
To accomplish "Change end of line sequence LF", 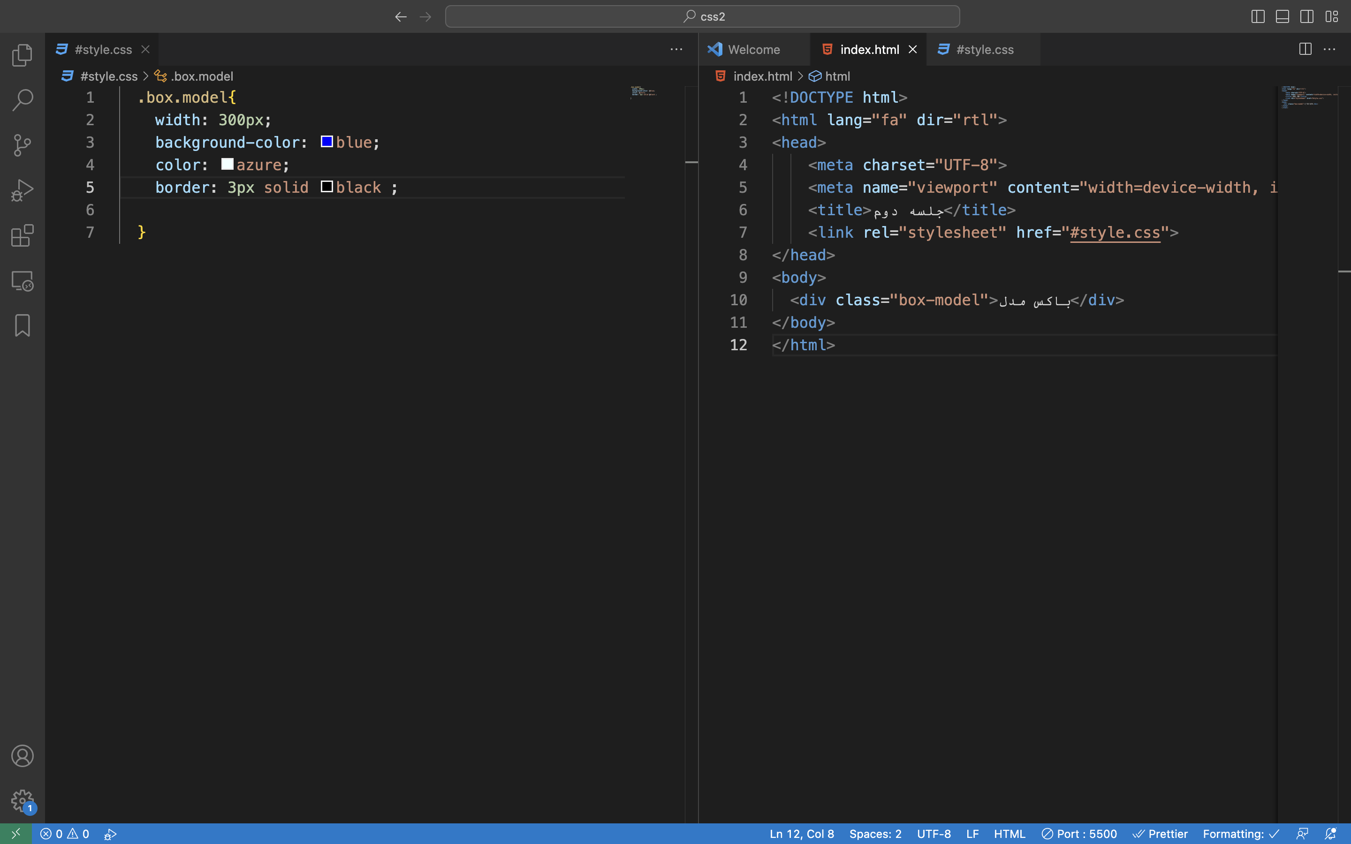I will [x=972, y=833].
